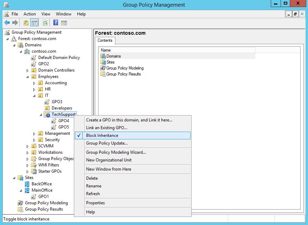Collapse the Forest: contoso.com node

tap(7, 39)
